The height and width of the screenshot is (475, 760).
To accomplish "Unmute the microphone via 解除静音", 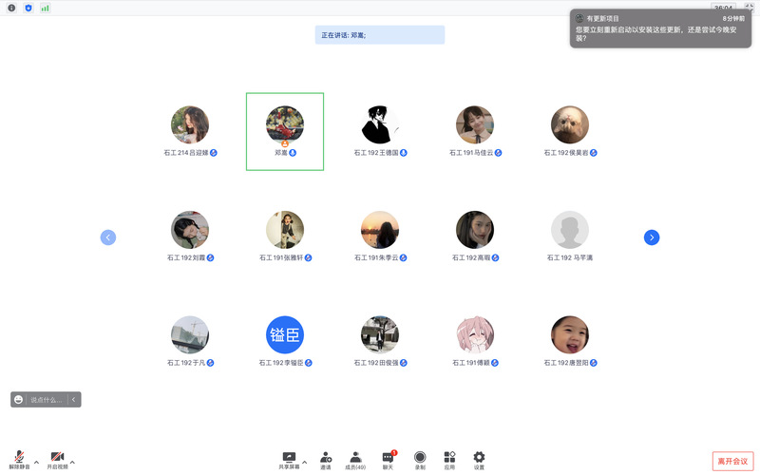I will tap(19, 459).
